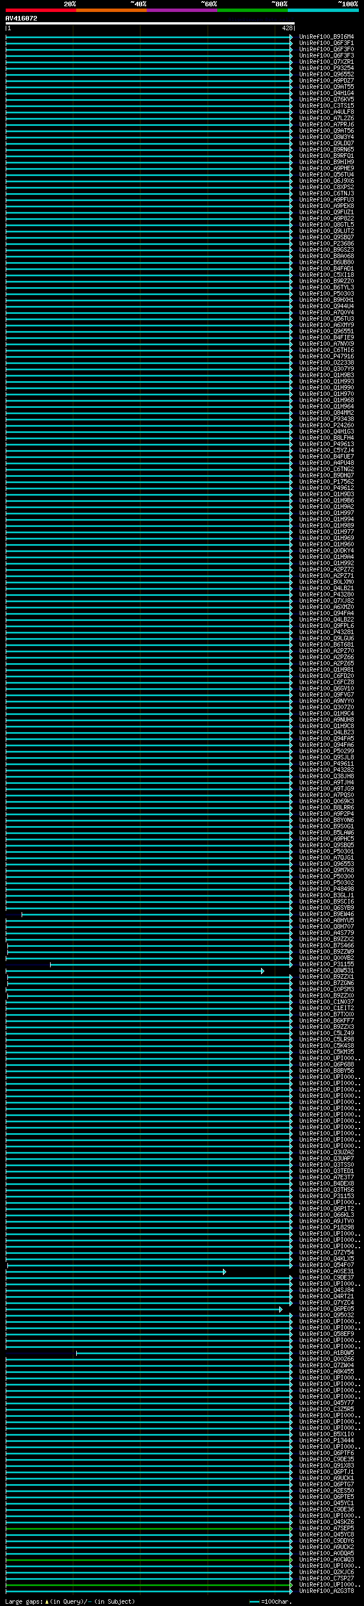
Task: Select the UniRef100_Q38JH8 label
Action: (x=326, y=776)
